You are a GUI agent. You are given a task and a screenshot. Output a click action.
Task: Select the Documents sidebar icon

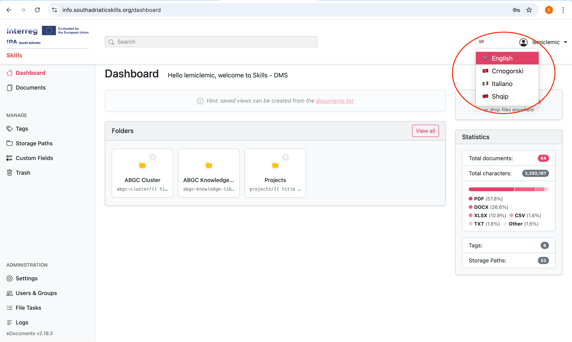tap(10, 87)
